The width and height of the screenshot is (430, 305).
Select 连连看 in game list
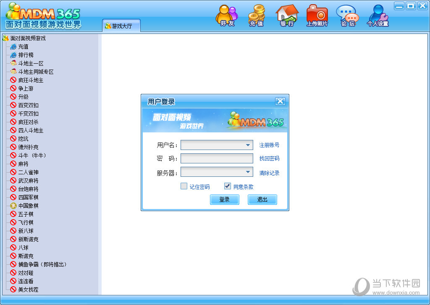click(x=26, y=281)
